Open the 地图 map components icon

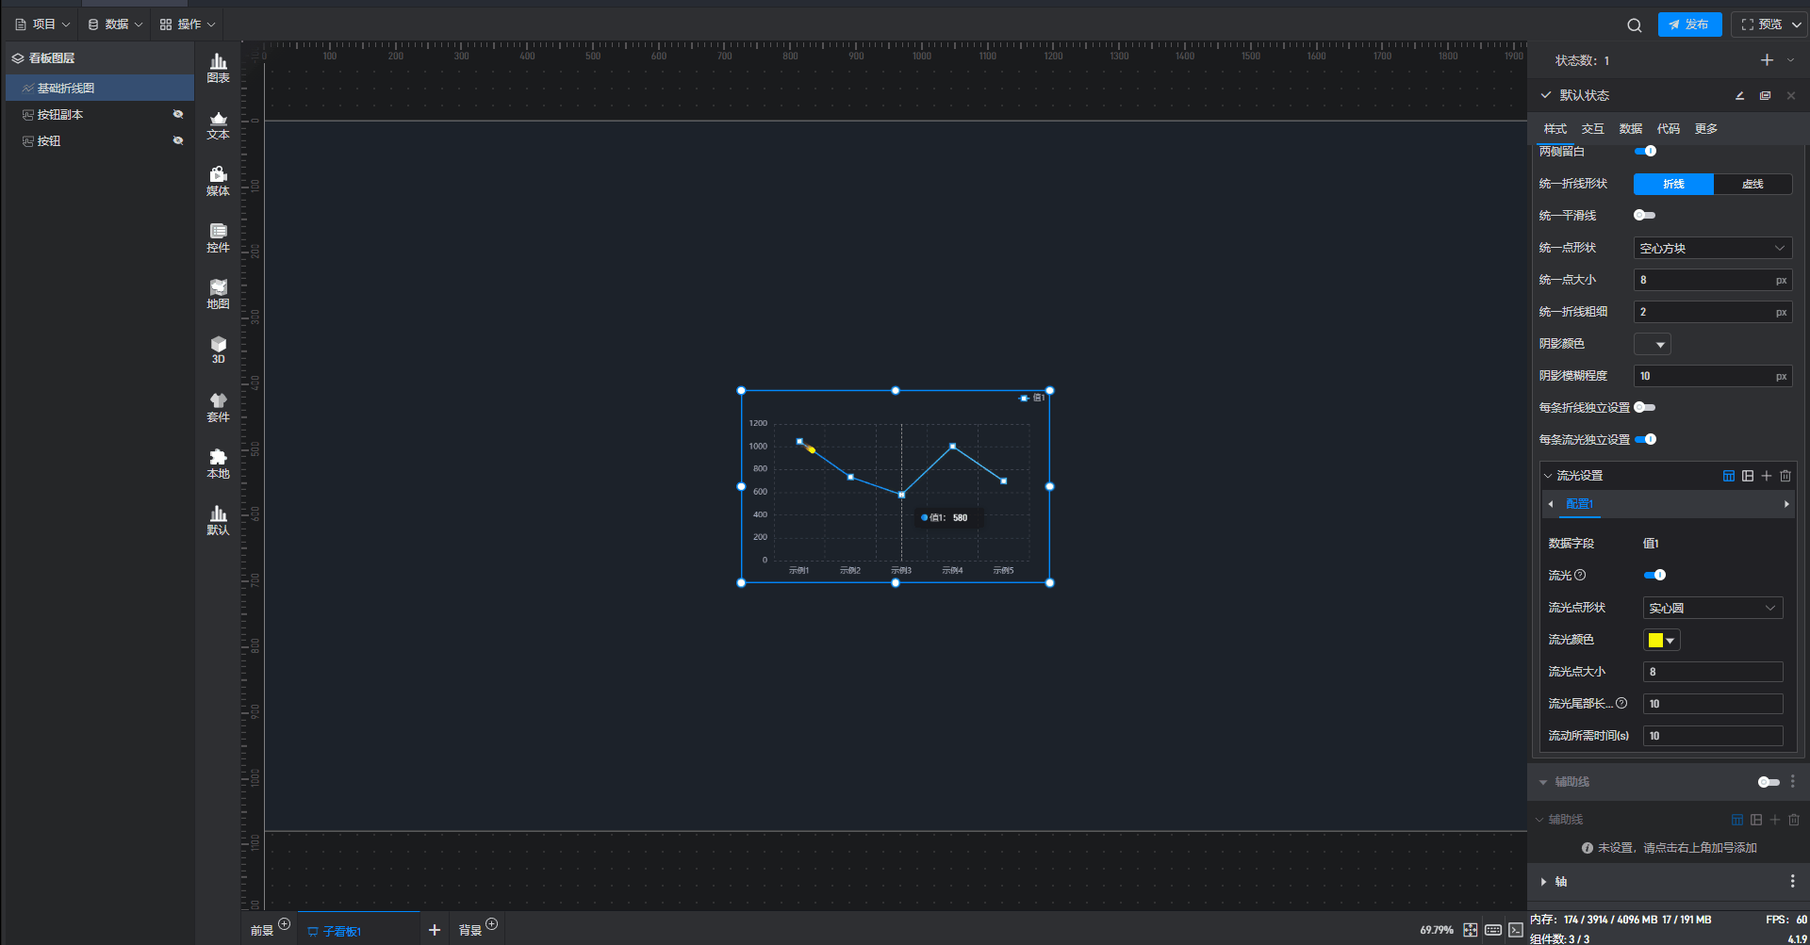[218, 294]
